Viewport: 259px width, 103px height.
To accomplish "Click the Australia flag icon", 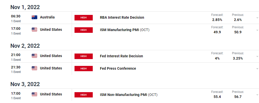I will click(34, 17).
